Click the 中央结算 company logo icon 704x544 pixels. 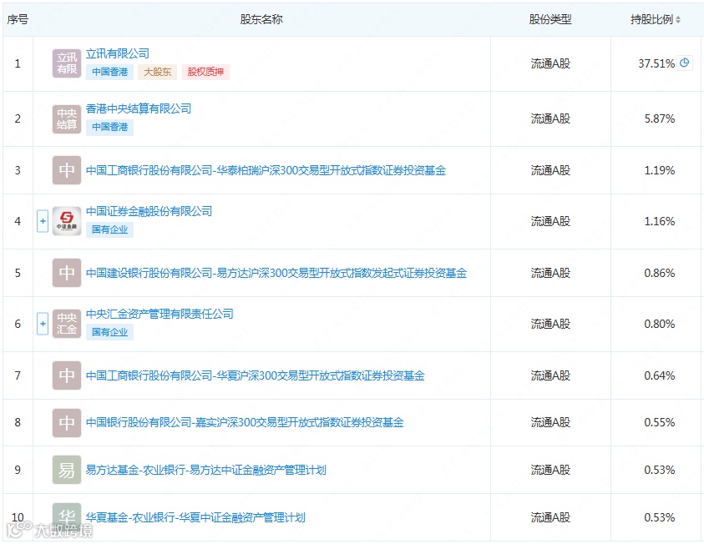coord(67,118)
